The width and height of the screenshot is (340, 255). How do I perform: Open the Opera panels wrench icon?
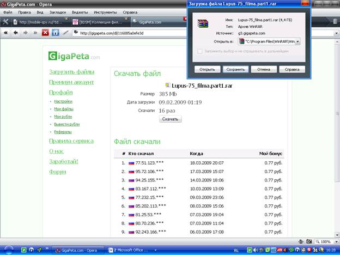click(x=5, y=22)
